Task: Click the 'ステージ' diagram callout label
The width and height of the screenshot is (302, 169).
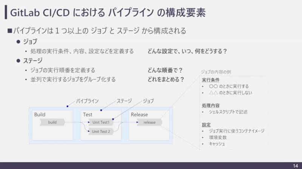Action: click(124, 101)
